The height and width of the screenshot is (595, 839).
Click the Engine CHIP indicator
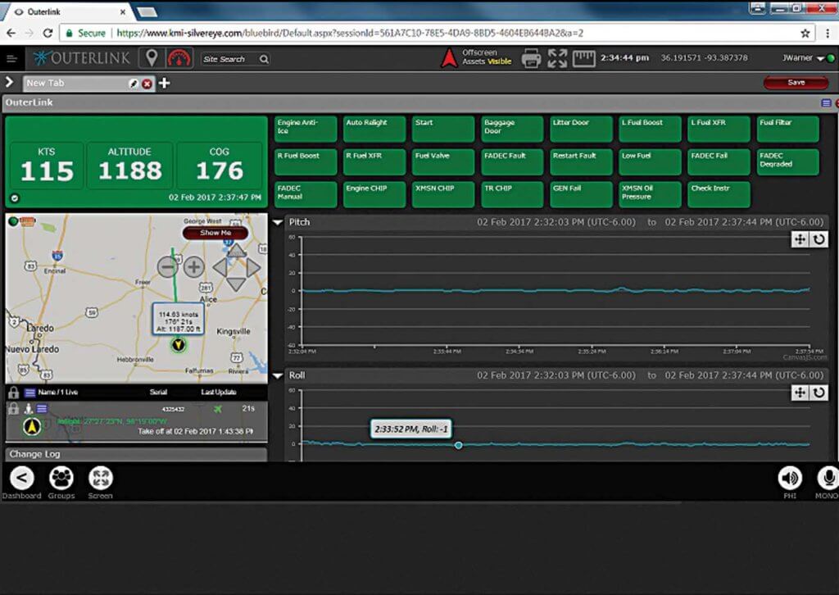coord(374,195)
